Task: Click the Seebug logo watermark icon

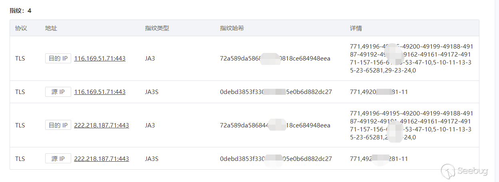Action: pyautogui.click(x=448, y=171)
